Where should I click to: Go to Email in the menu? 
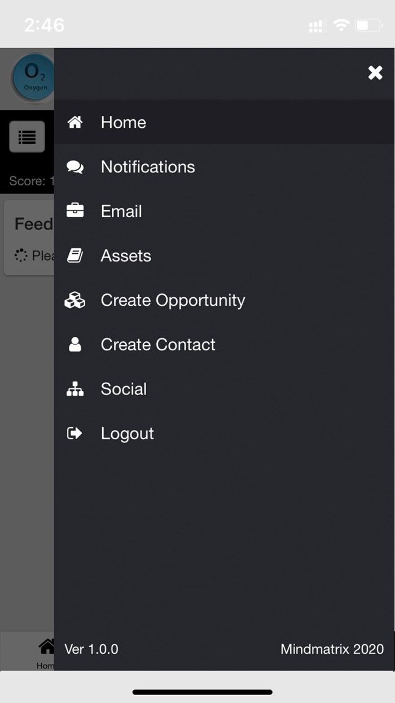click(121, 211)
